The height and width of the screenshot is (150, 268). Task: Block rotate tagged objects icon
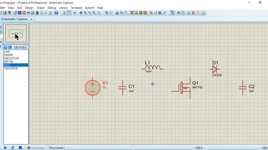click(141, 13)
